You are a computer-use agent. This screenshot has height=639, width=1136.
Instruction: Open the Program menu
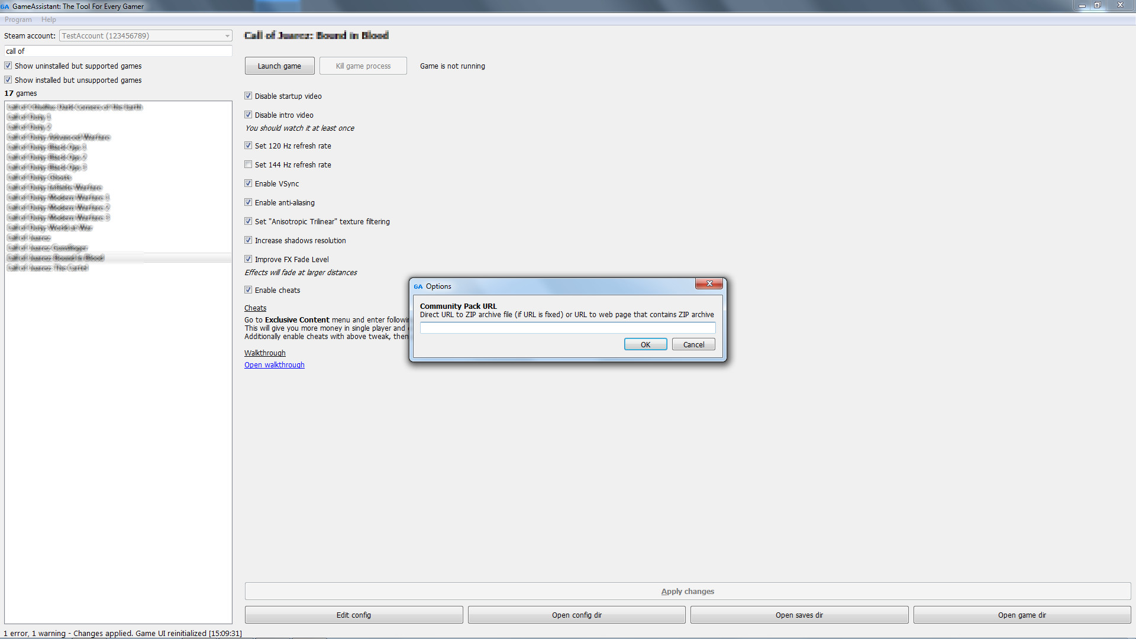point(18,19)
